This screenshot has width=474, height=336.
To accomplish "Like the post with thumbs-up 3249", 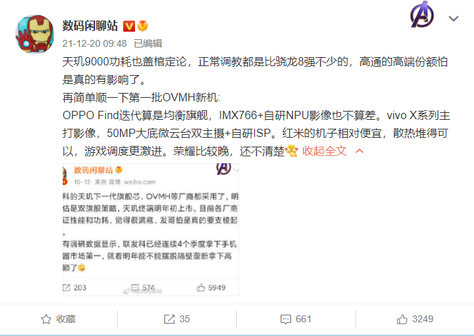I will point(402,319).
